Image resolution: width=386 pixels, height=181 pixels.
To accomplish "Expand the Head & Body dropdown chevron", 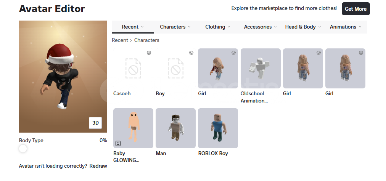I will click(x=320, y=27).
